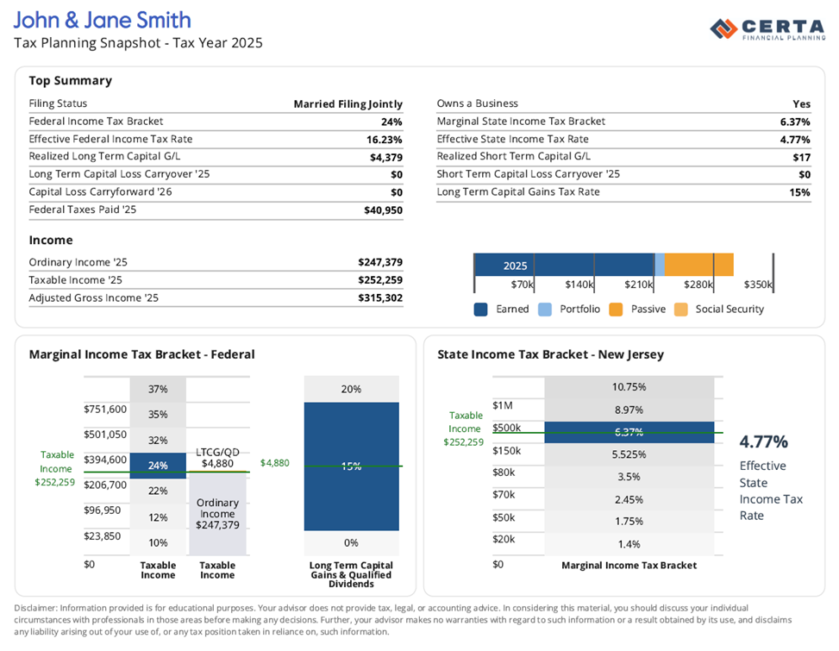Click the 1.4% New Jersey bracket cell

pos(629,544)
